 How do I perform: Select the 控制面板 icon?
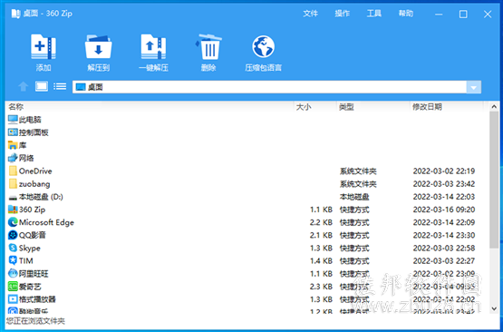coord(13,132)
